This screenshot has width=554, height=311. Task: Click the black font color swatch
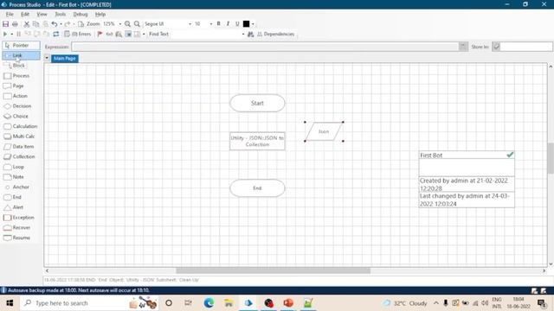click(246, 24)
